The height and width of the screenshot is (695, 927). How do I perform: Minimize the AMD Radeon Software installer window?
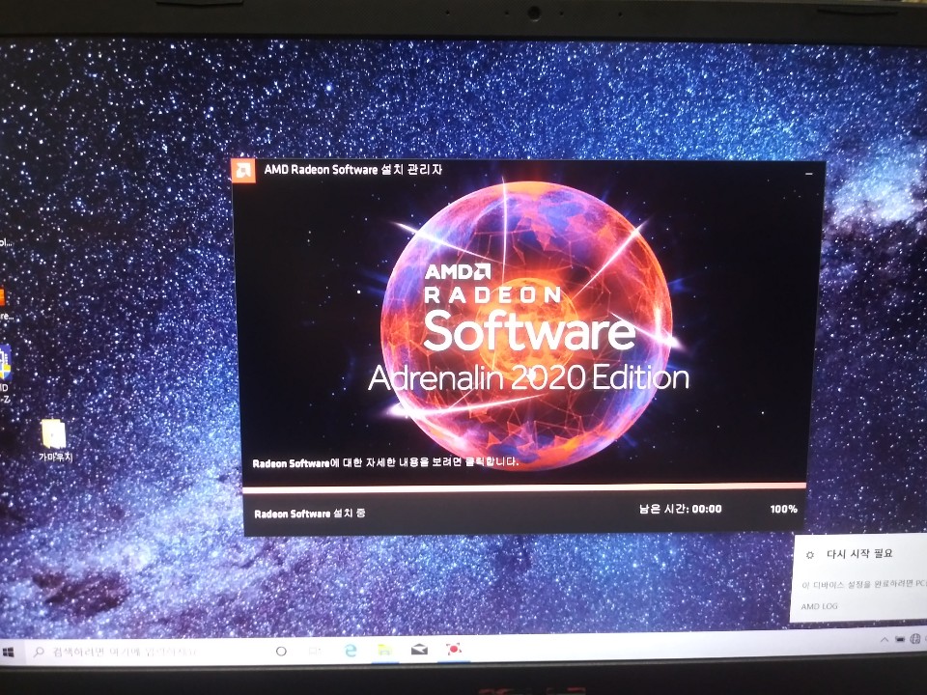[x=809, y=174]
